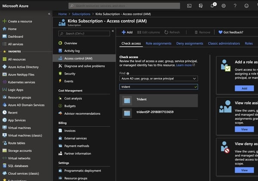Open Azure Active Directory in sidebar
The width and height of the screenshot is (258, 181).
point(23,67)
